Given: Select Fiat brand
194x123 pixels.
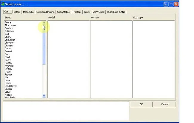Looking at the screenshot, I should point(7,54).
